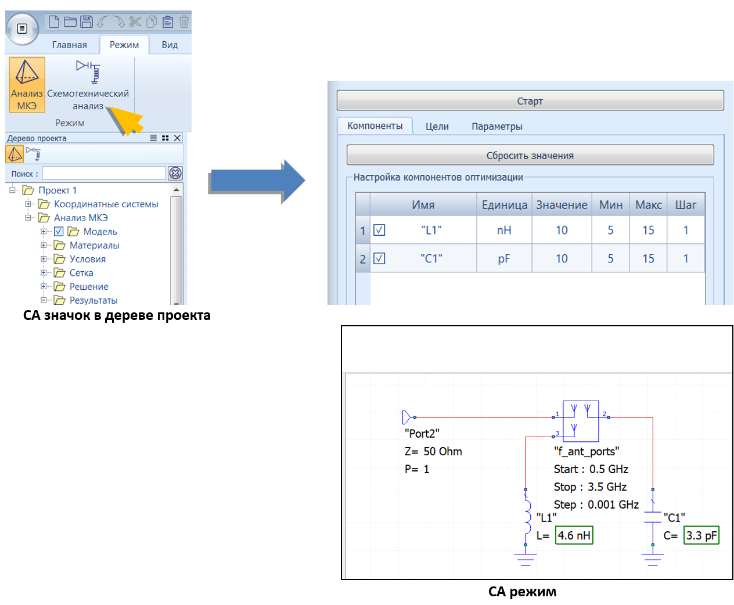Image resolution: width=734 pixels, height=605 pixels.
Task: Click the Paste clipboard icon
Action: pos(168,22)
